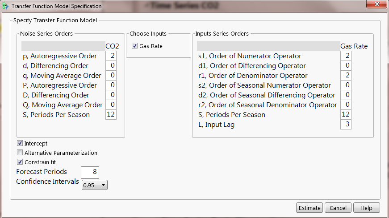Screen dimensions: 389x218
Task: Select the Forecast Periods input field
Action: (90, 172)
